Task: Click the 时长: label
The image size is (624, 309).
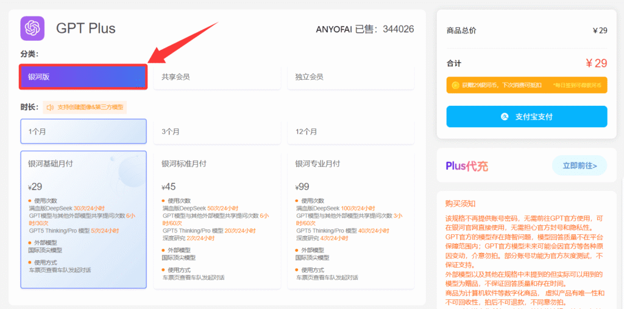Action: click(x=29, y=107)
